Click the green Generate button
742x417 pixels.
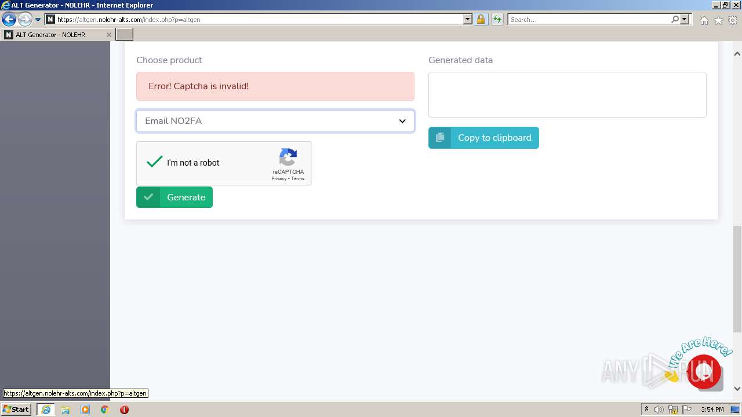(x=174, y=197)
